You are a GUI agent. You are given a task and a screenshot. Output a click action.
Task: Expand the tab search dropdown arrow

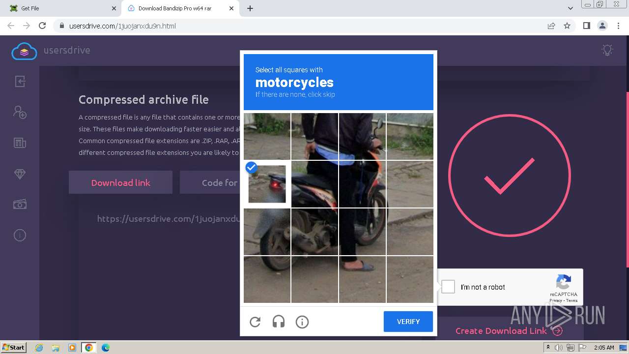(x=571, y=8)
